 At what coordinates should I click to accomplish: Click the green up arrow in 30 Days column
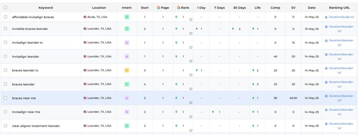click(x=233, y=29)
